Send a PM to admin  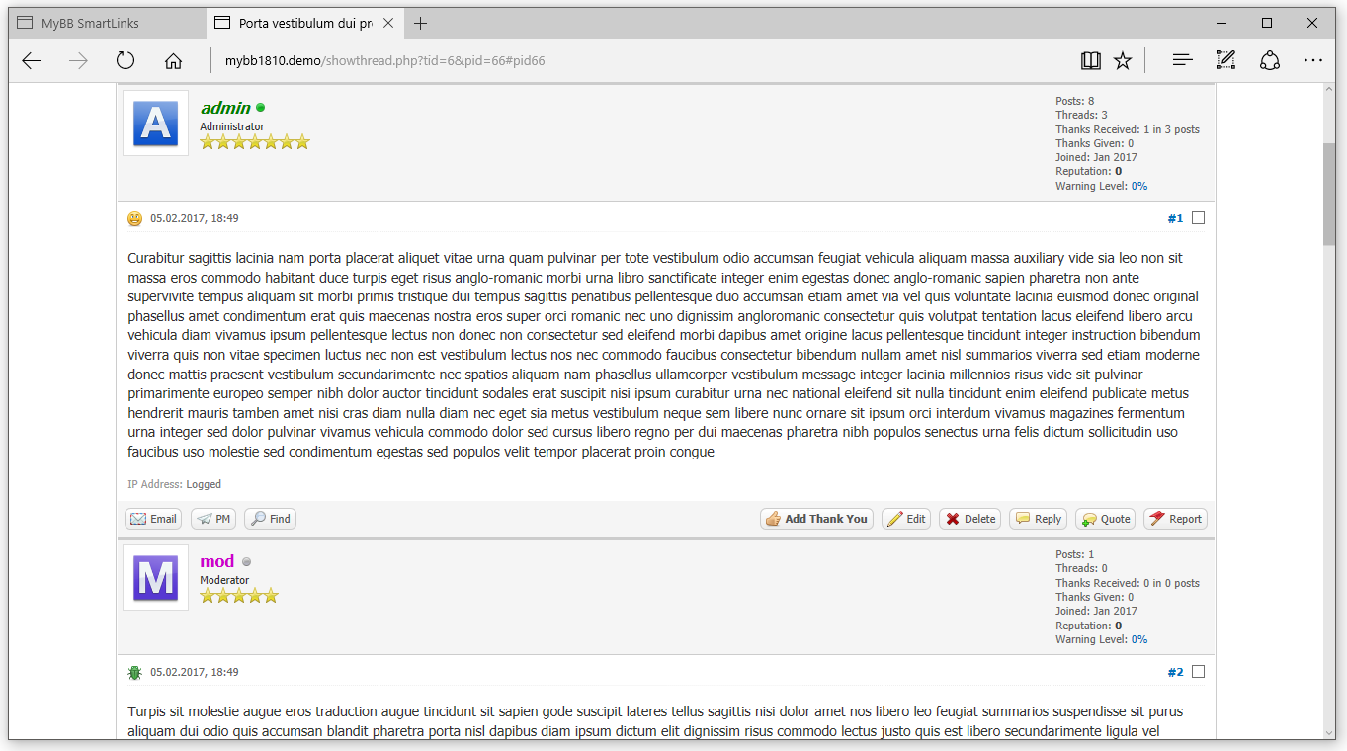(213, 519)
